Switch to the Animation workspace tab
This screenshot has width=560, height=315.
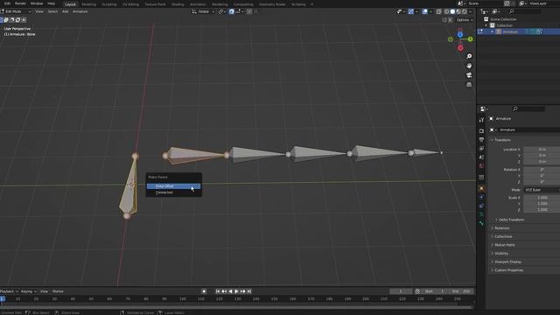click(x=198, y=4)
